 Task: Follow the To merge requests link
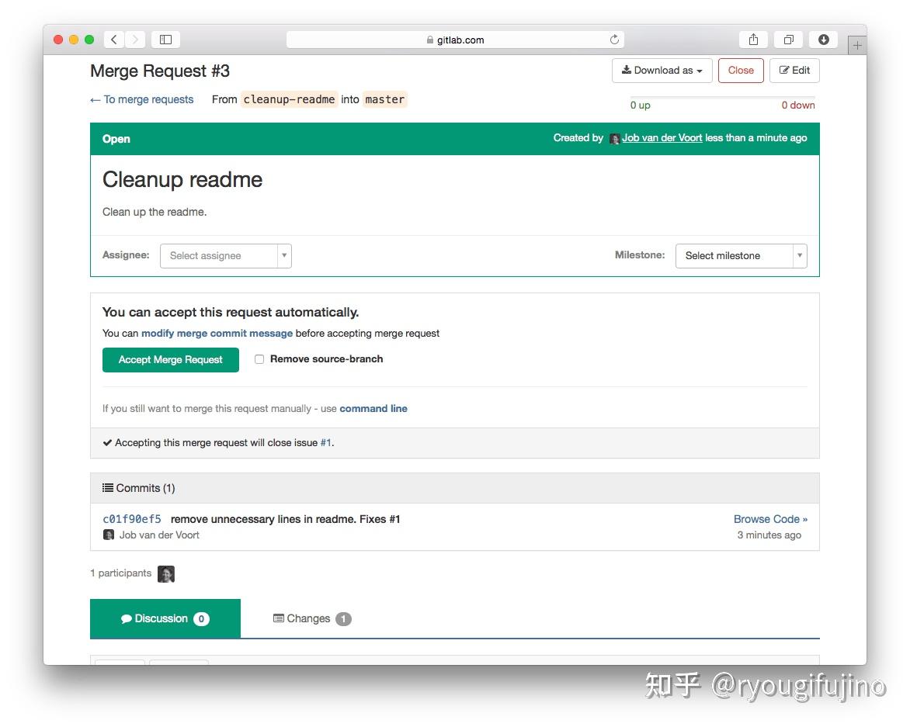point(141,99)
